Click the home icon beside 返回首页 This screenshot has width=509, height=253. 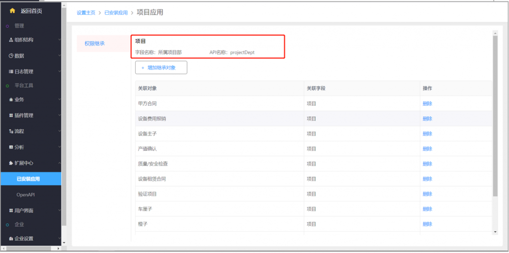tap(12, 10)
